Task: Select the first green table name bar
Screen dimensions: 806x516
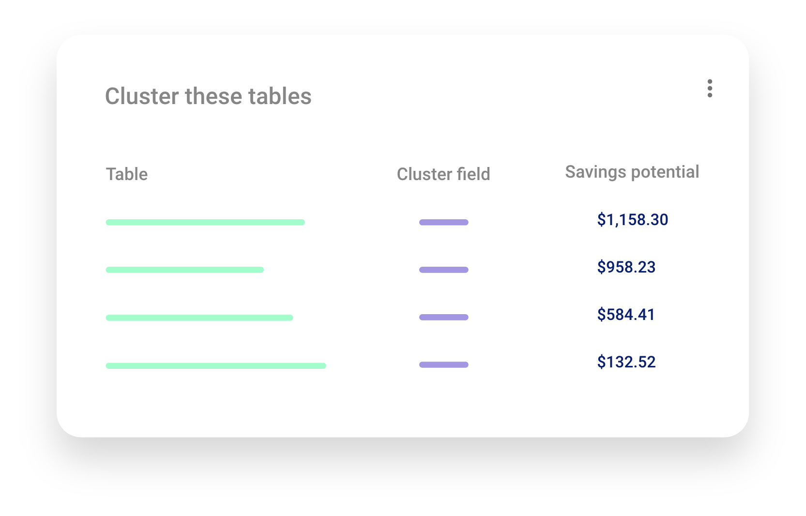Action: coord(205,222)
